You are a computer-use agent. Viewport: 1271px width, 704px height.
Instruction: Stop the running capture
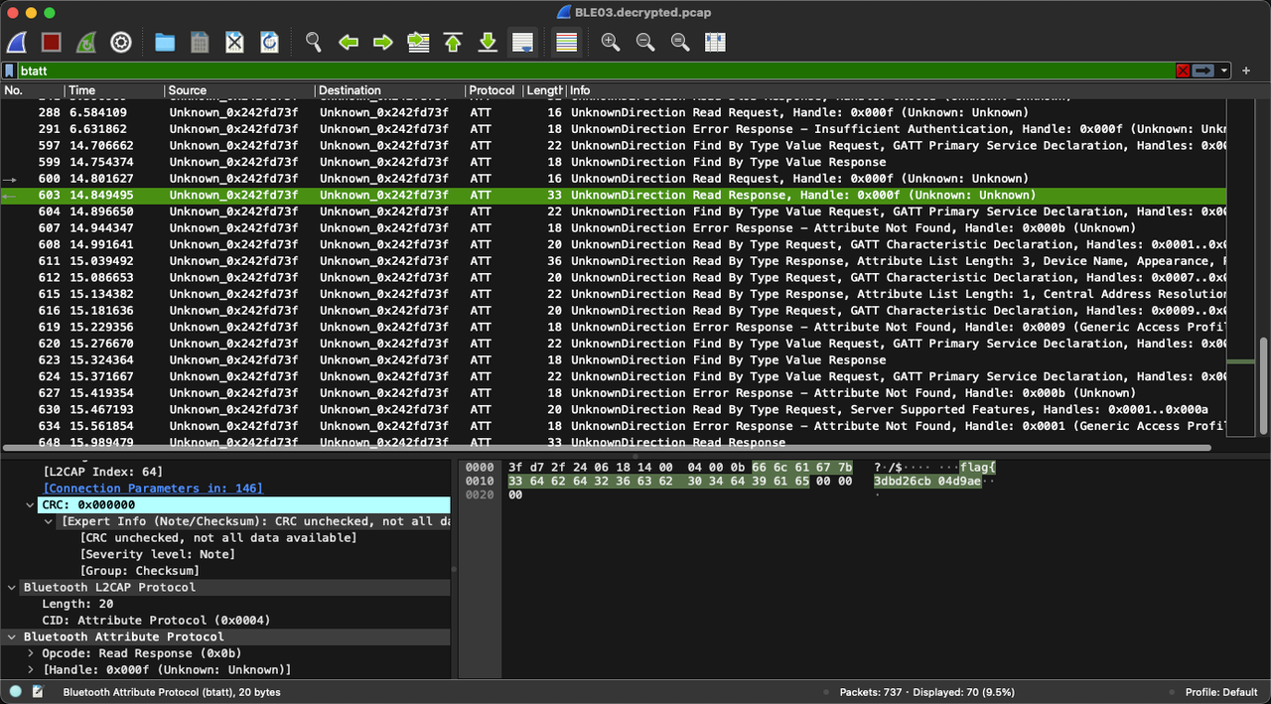pos(52,42)
